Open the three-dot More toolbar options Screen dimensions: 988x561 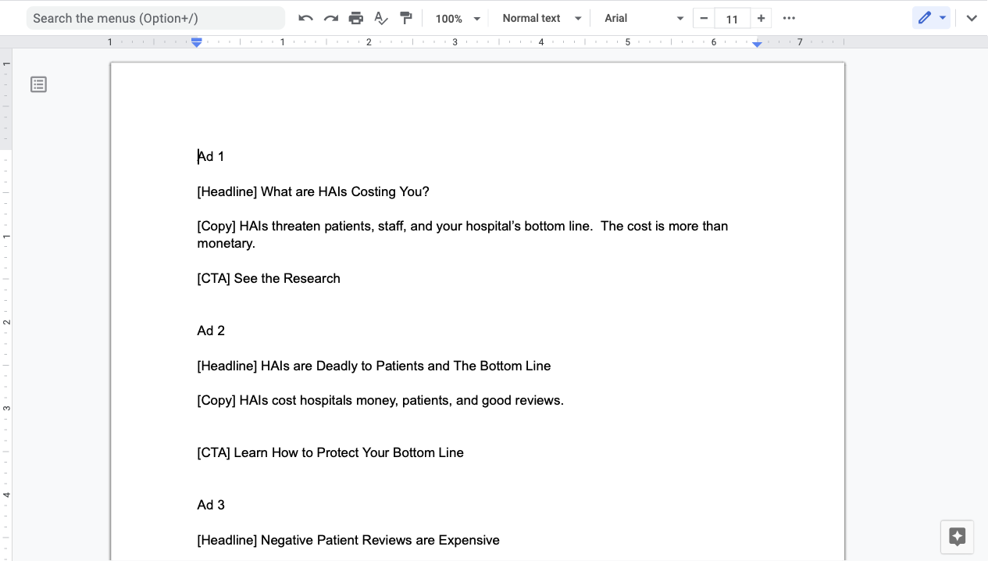pyautogui.click(x=789, y=18)
